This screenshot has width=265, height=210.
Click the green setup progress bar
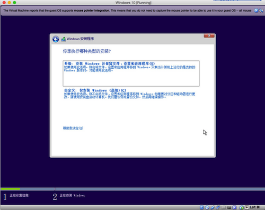click(x=11, y=189)
